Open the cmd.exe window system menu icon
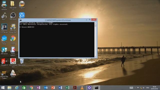 [x=20, y=20]
